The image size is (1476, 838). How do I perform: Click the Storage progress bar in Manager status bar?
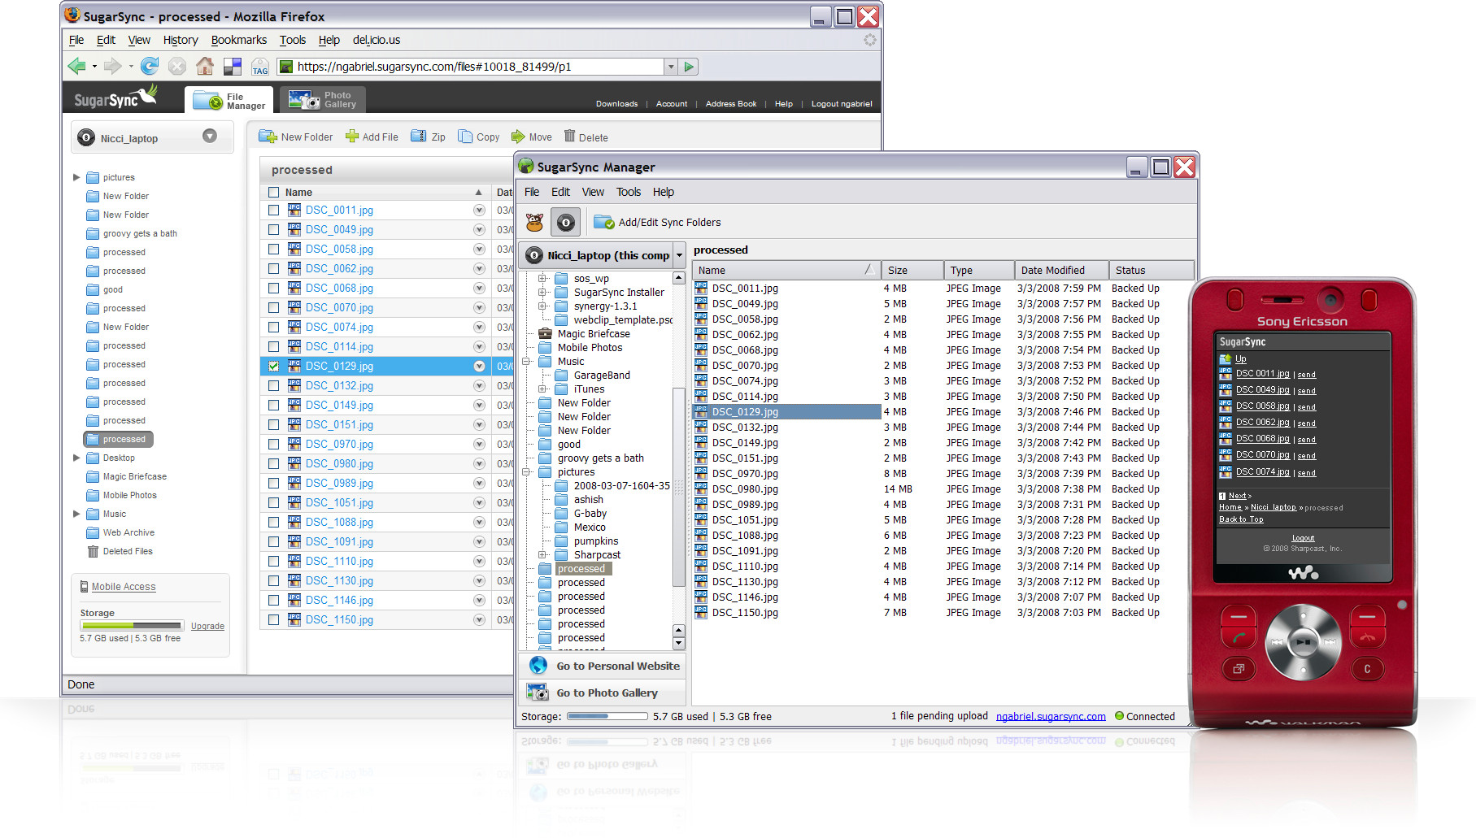(607, 716)
